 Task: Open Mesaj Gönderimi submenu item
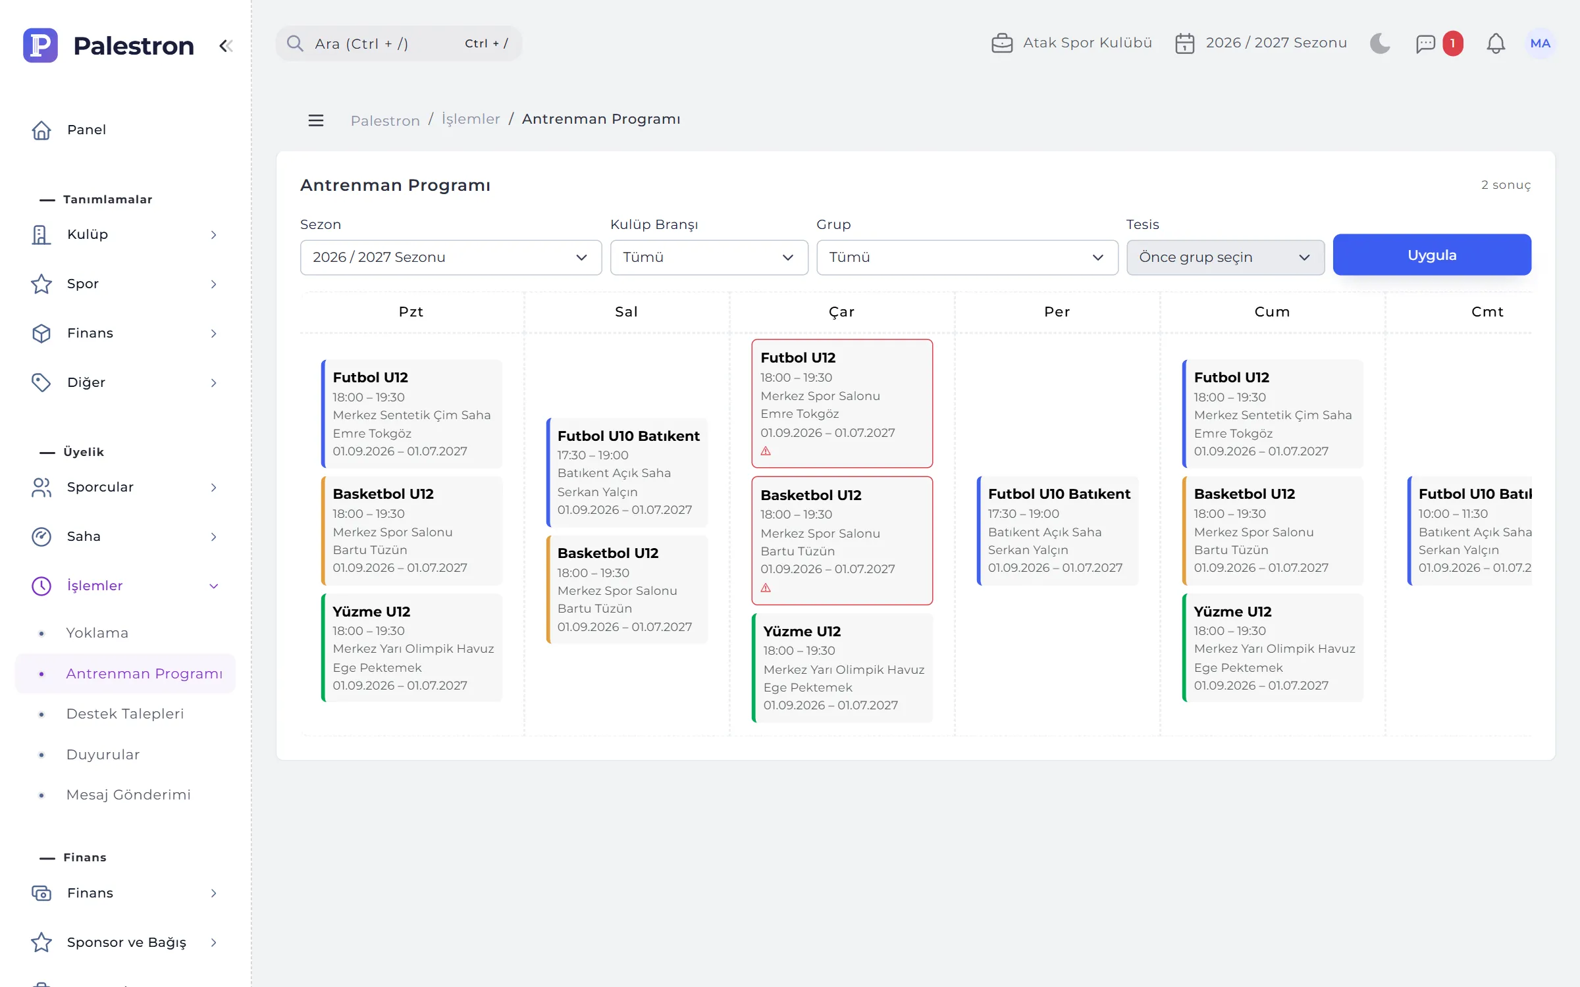click(x=125, y=795)
